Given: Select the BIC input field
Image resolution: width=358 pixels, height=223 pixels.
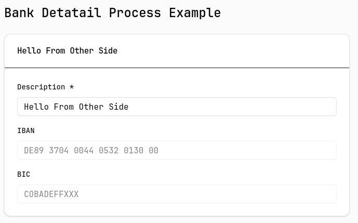Looking at the screenshot, I should [x=177, y=194].
